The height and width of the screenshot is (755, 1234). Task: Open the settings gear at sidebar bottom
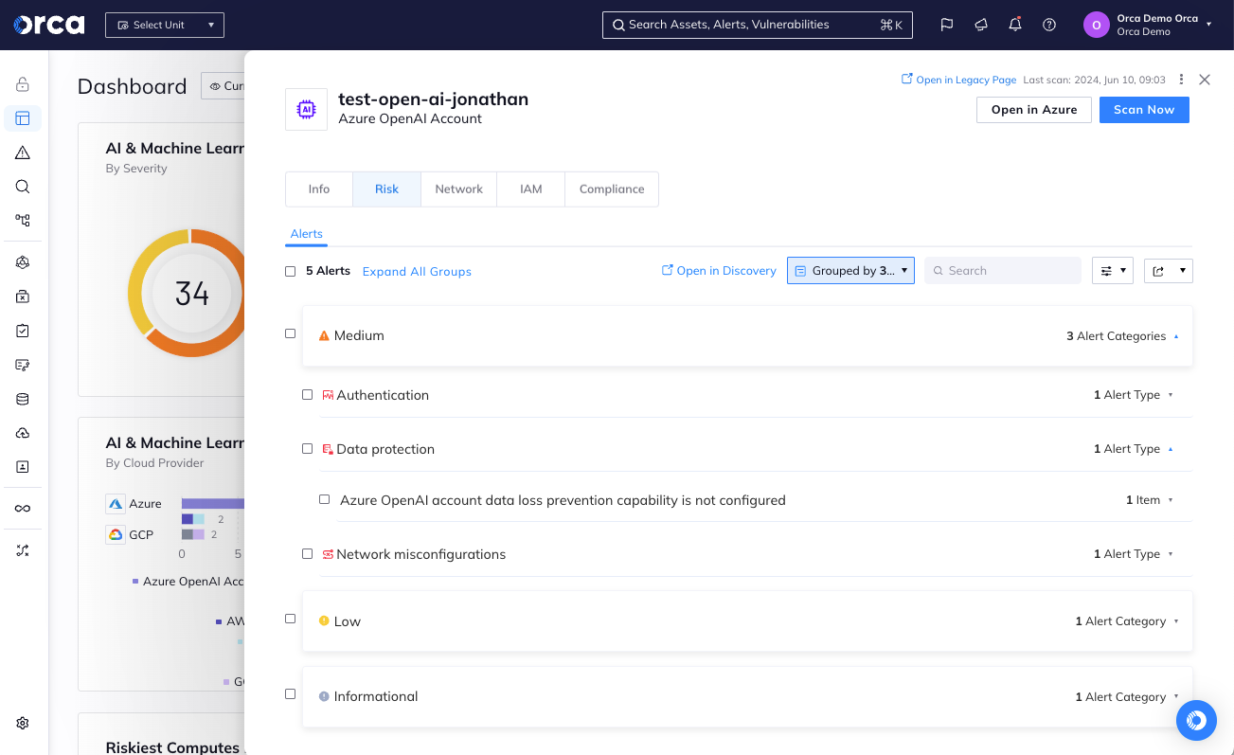tap(23, 723)
